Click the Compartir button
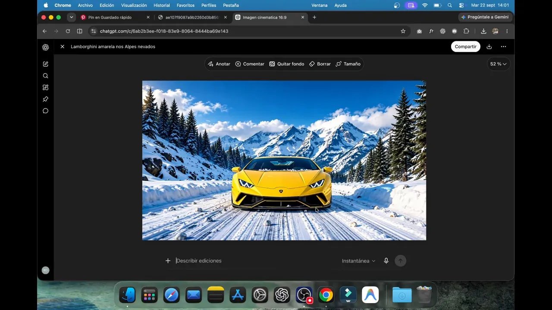The width and height of the screenshot is (552, 310). pyautogui.click(x=466, y=46)
